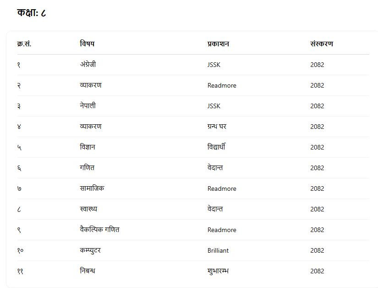This screenshot has height=288, width=378.
Task: Select the "नेपाली" subject cell
Action: pyautogui.click(x=88, y=106)
